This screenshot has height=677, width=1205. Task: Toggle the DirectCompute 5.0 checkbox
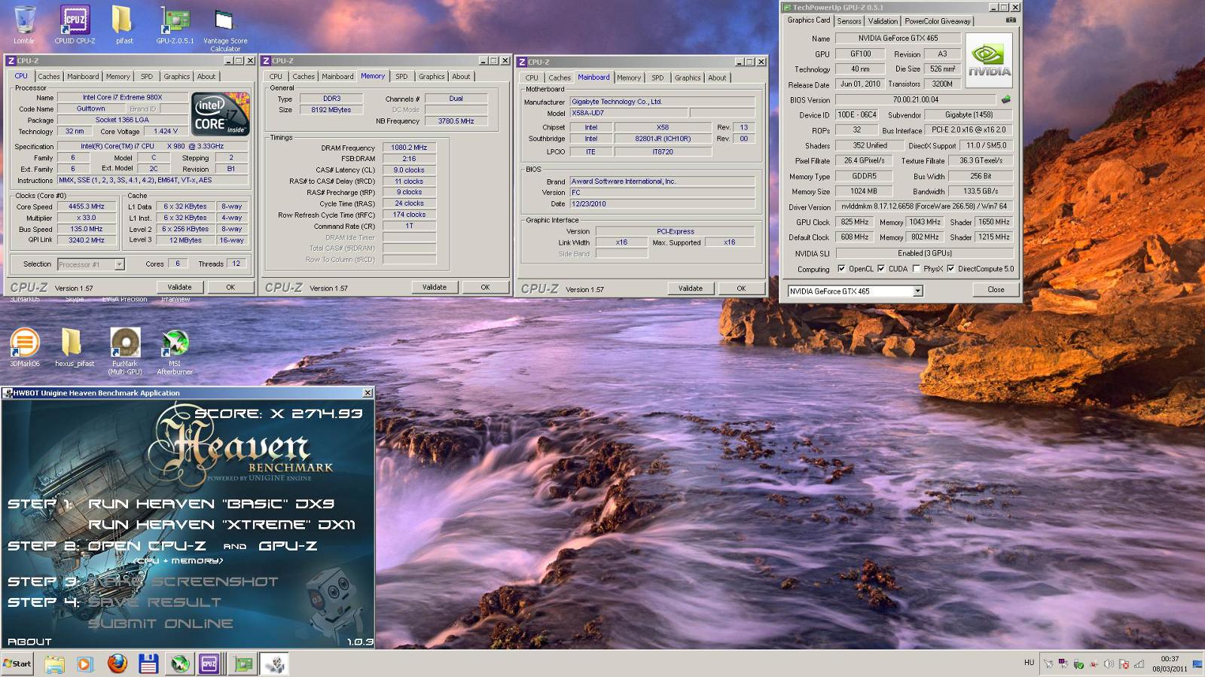950,269
